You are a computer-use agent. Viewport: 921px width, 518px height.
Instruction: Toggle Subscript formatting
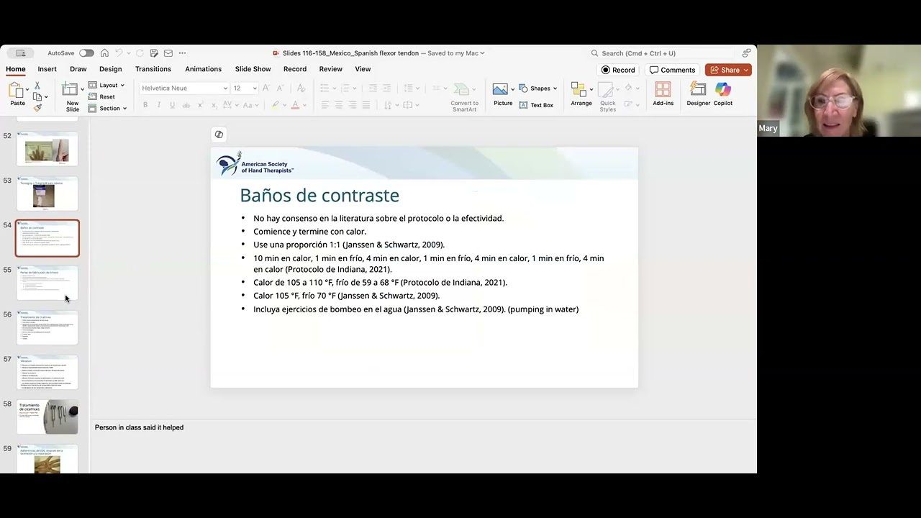pos(215,105)
